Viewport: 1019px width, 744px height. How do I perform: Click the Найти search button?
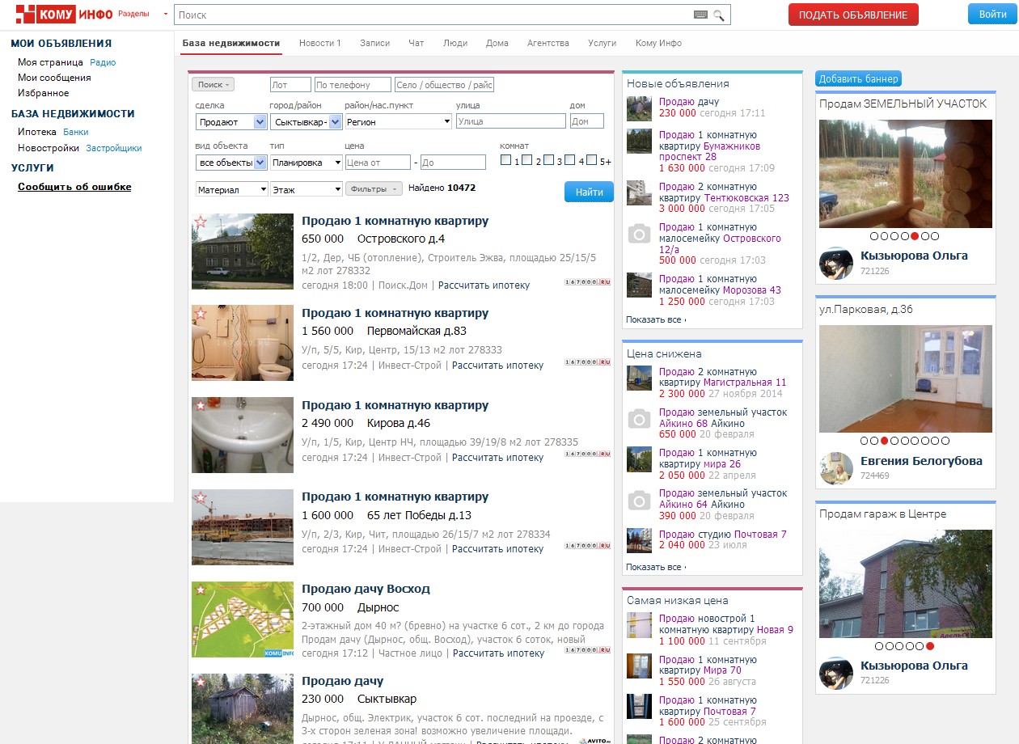click(x=589, y=192)
